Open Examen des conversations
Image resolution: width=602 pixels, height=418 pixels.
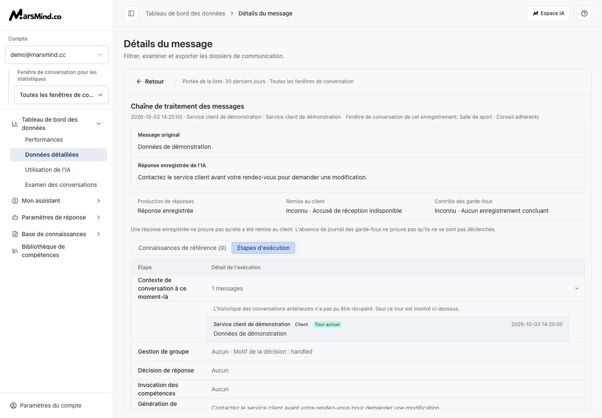coord(61,185)
